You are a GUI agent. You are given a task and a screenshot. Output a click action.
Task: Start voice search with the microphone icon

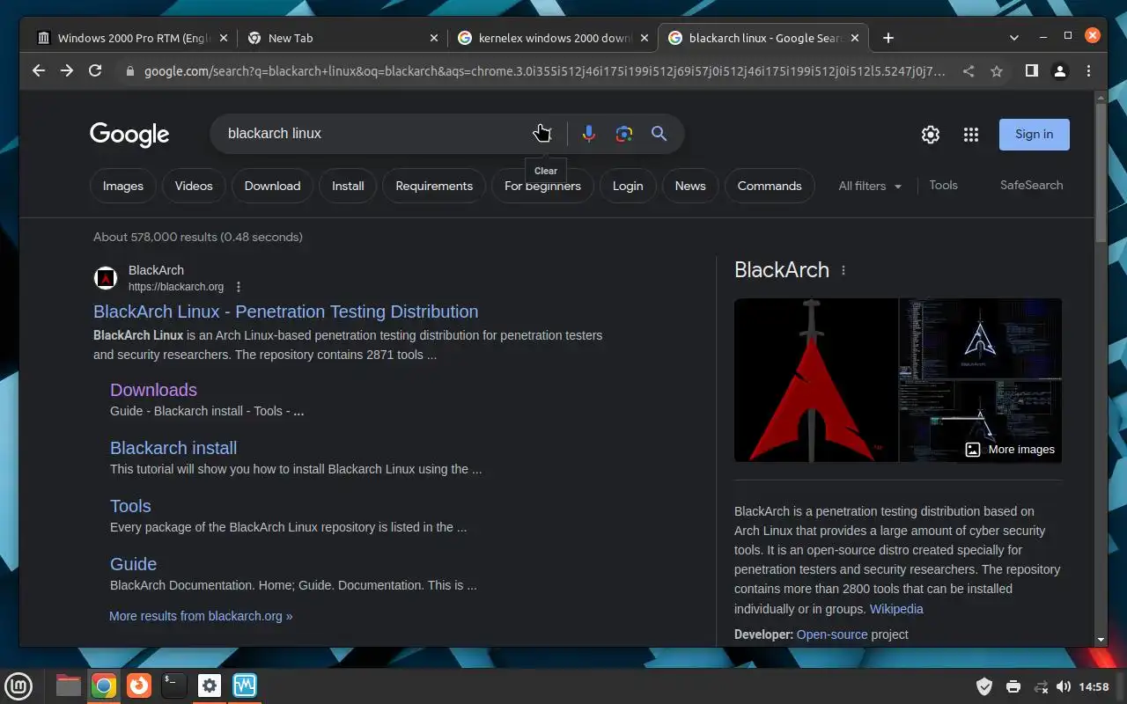coord(589,134)
